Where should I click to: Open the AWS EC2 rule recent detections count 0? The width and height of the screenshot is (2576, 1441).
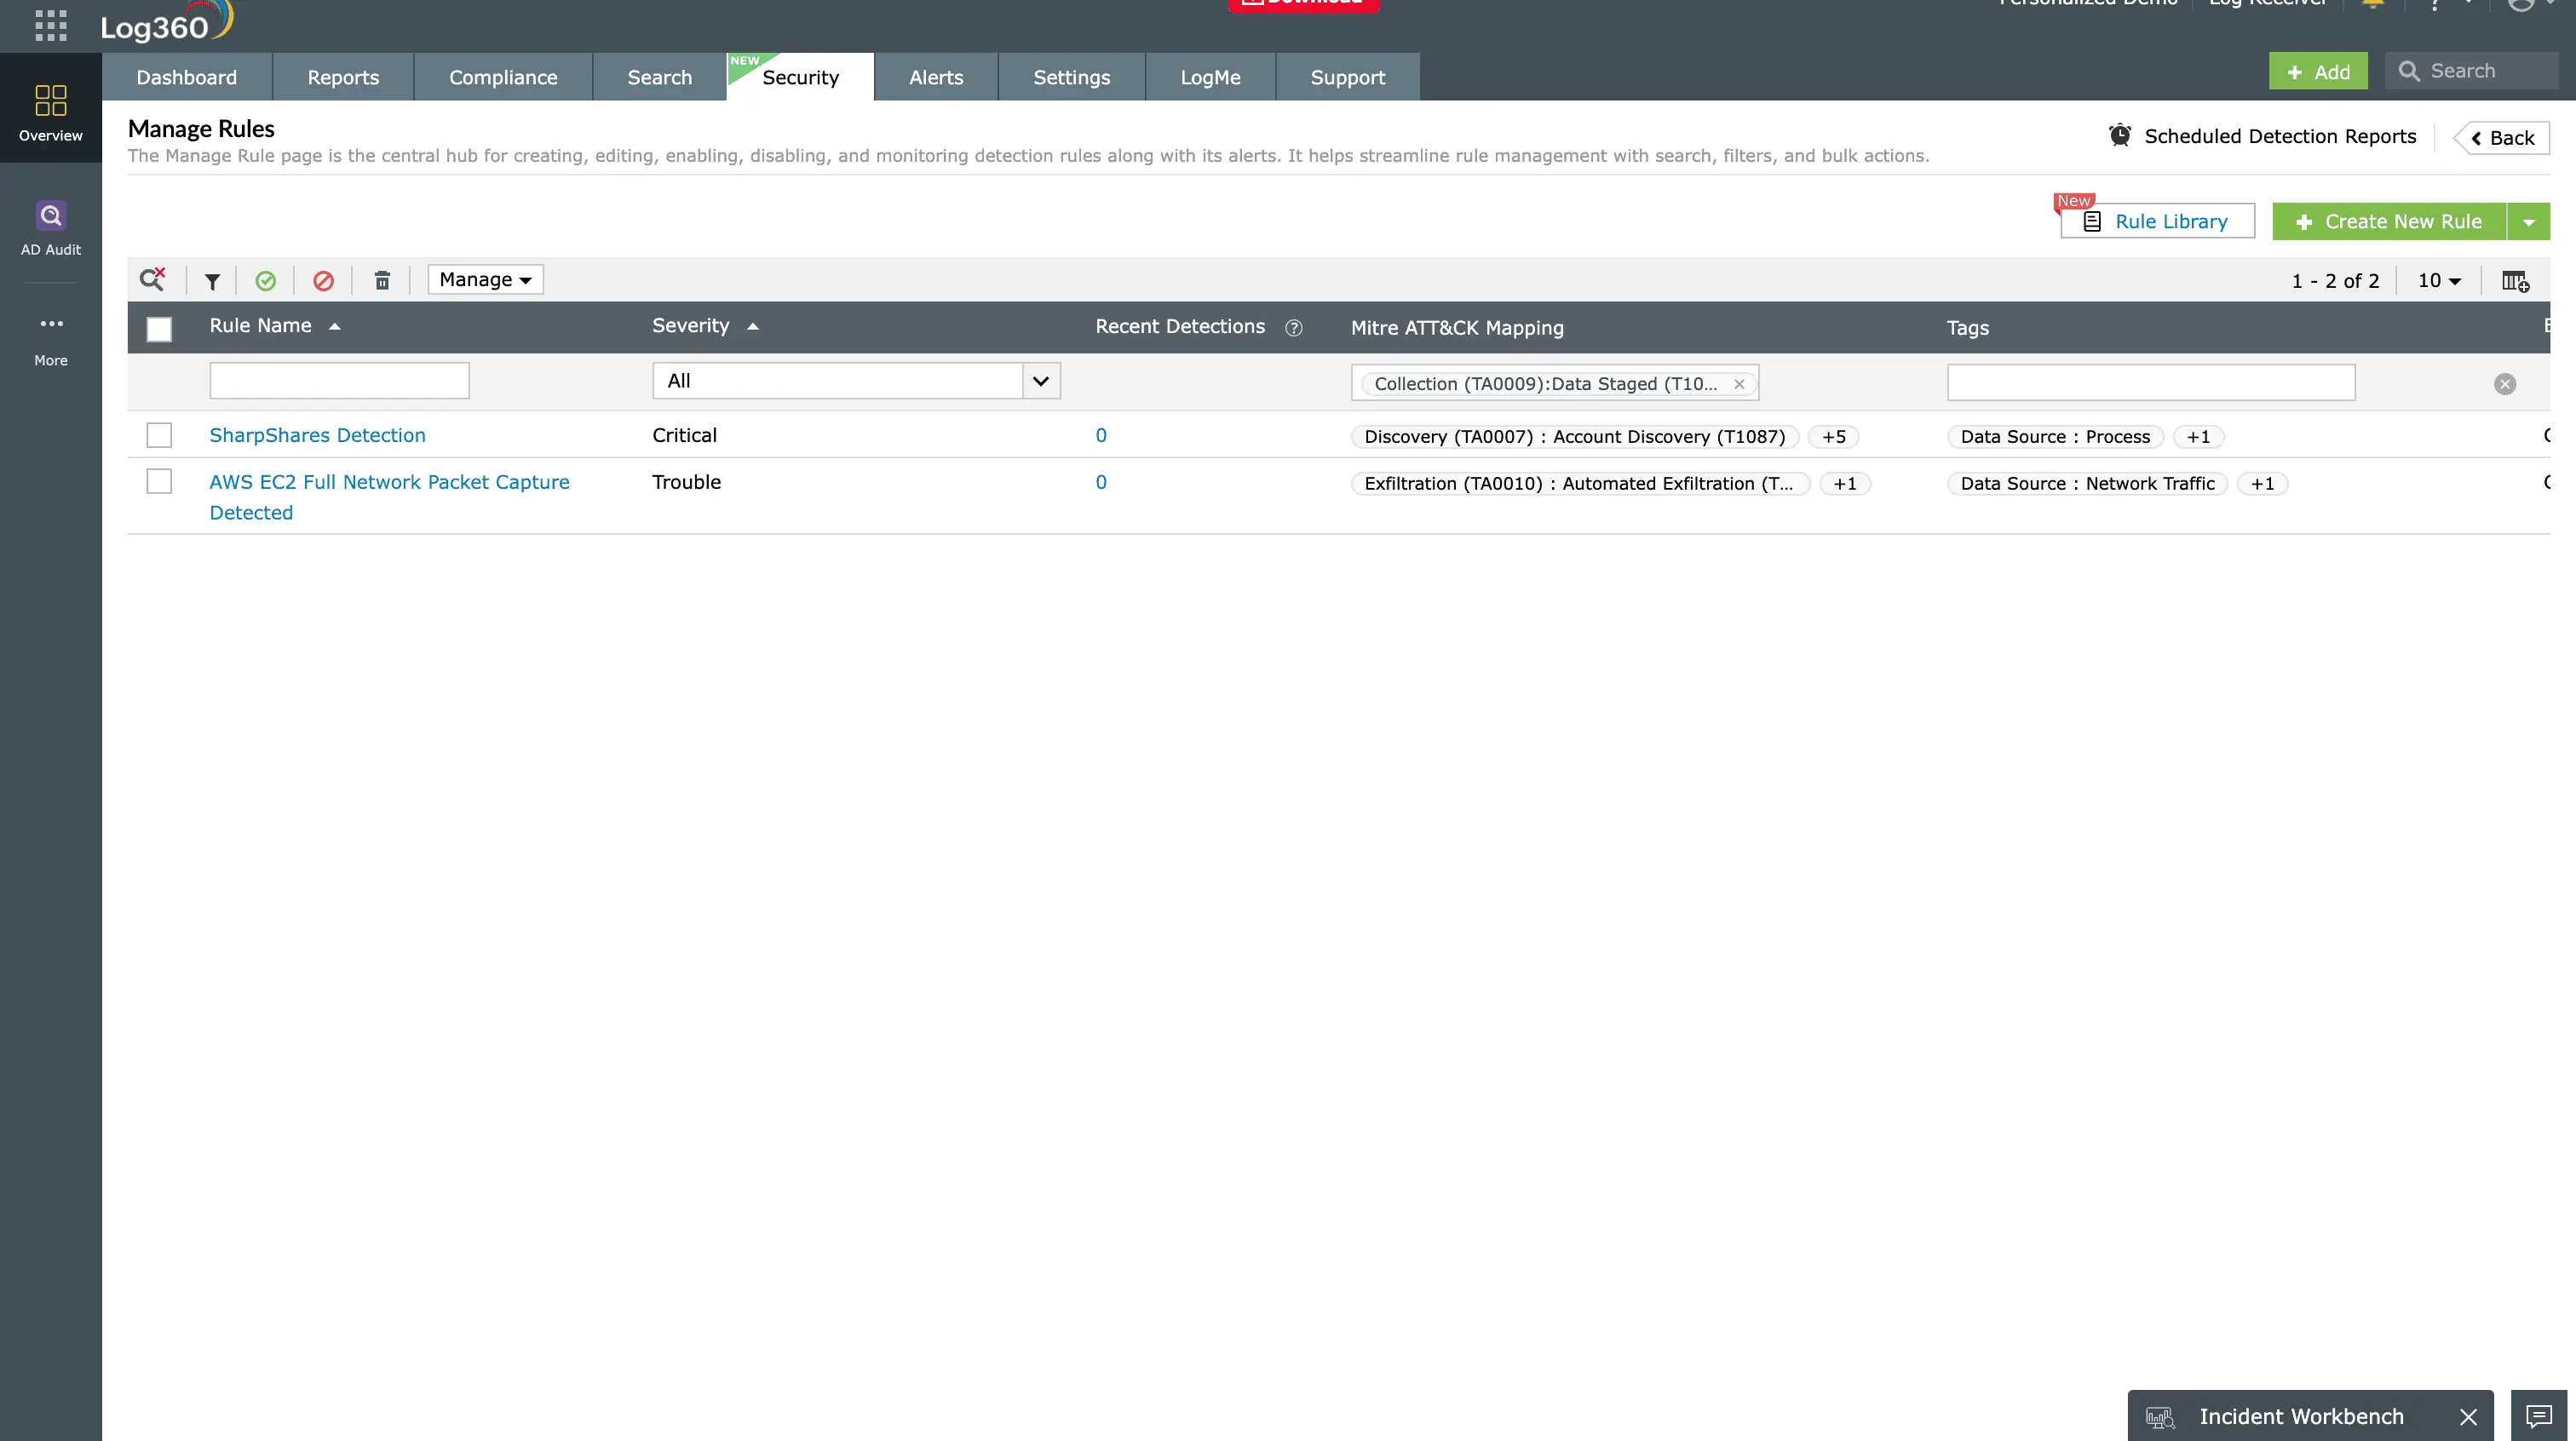click(x=1101, y=482)
